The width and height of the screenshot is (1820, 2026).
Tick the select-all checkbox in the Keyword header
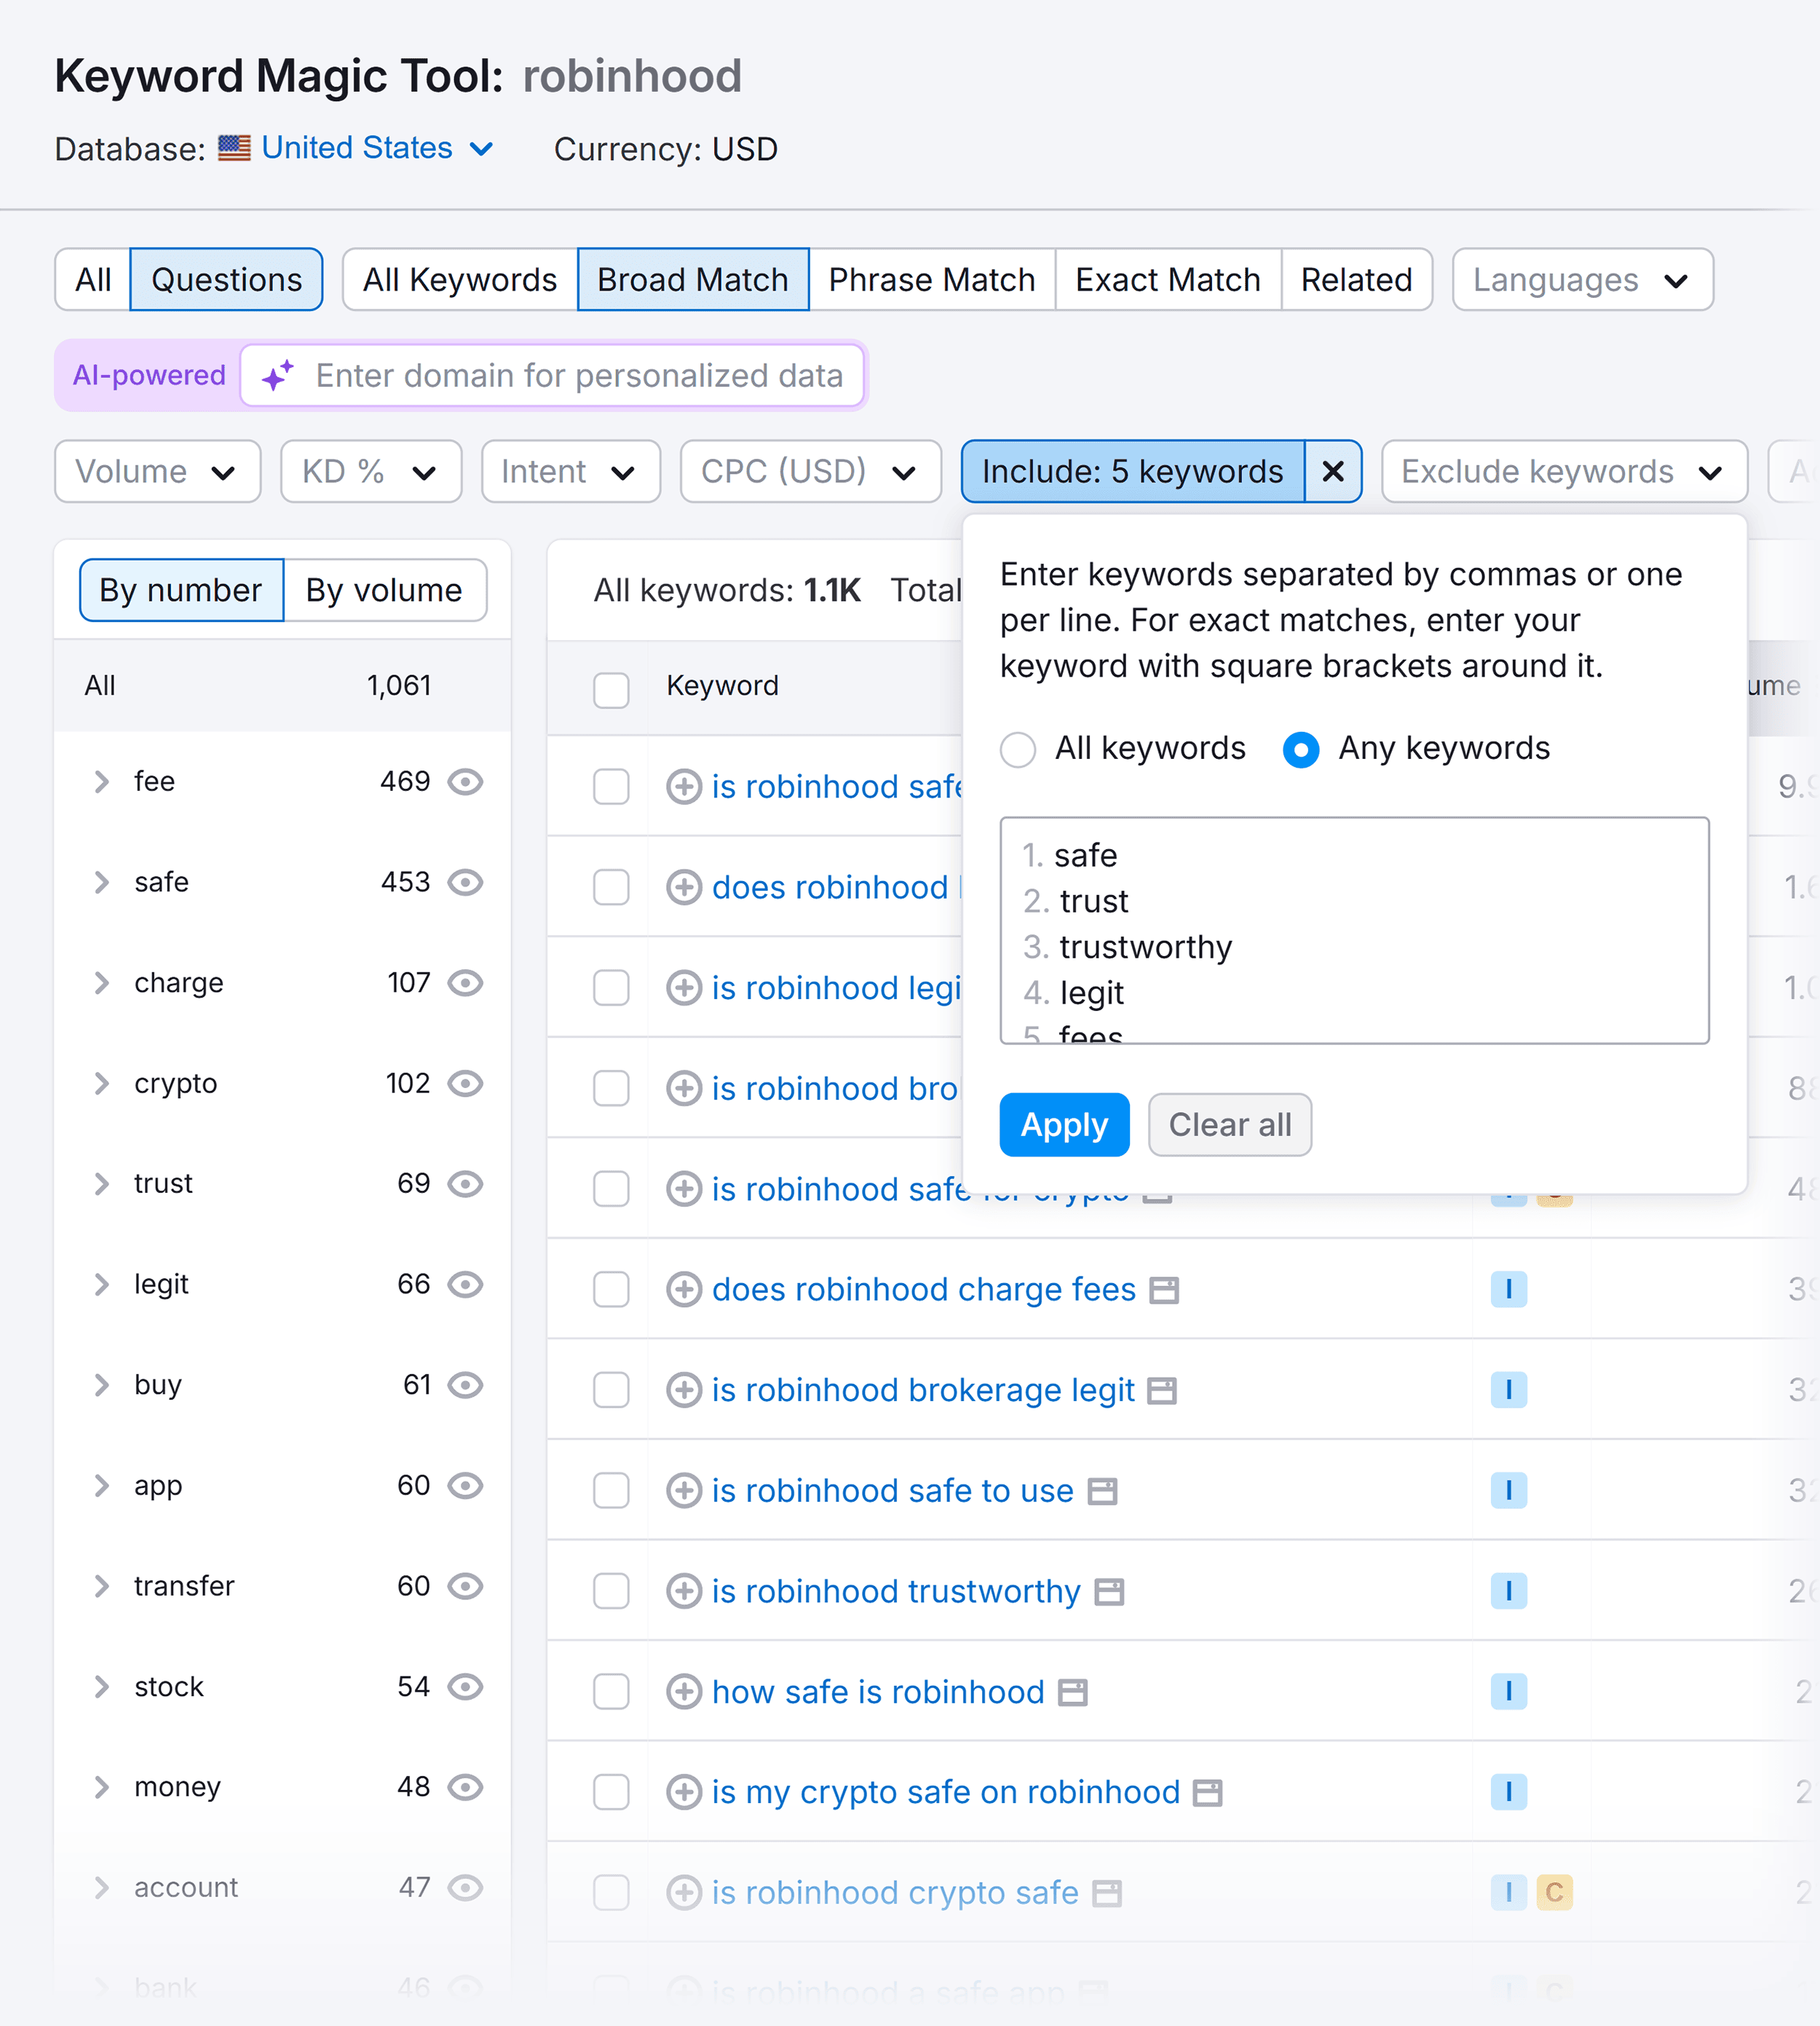point(611,690)
